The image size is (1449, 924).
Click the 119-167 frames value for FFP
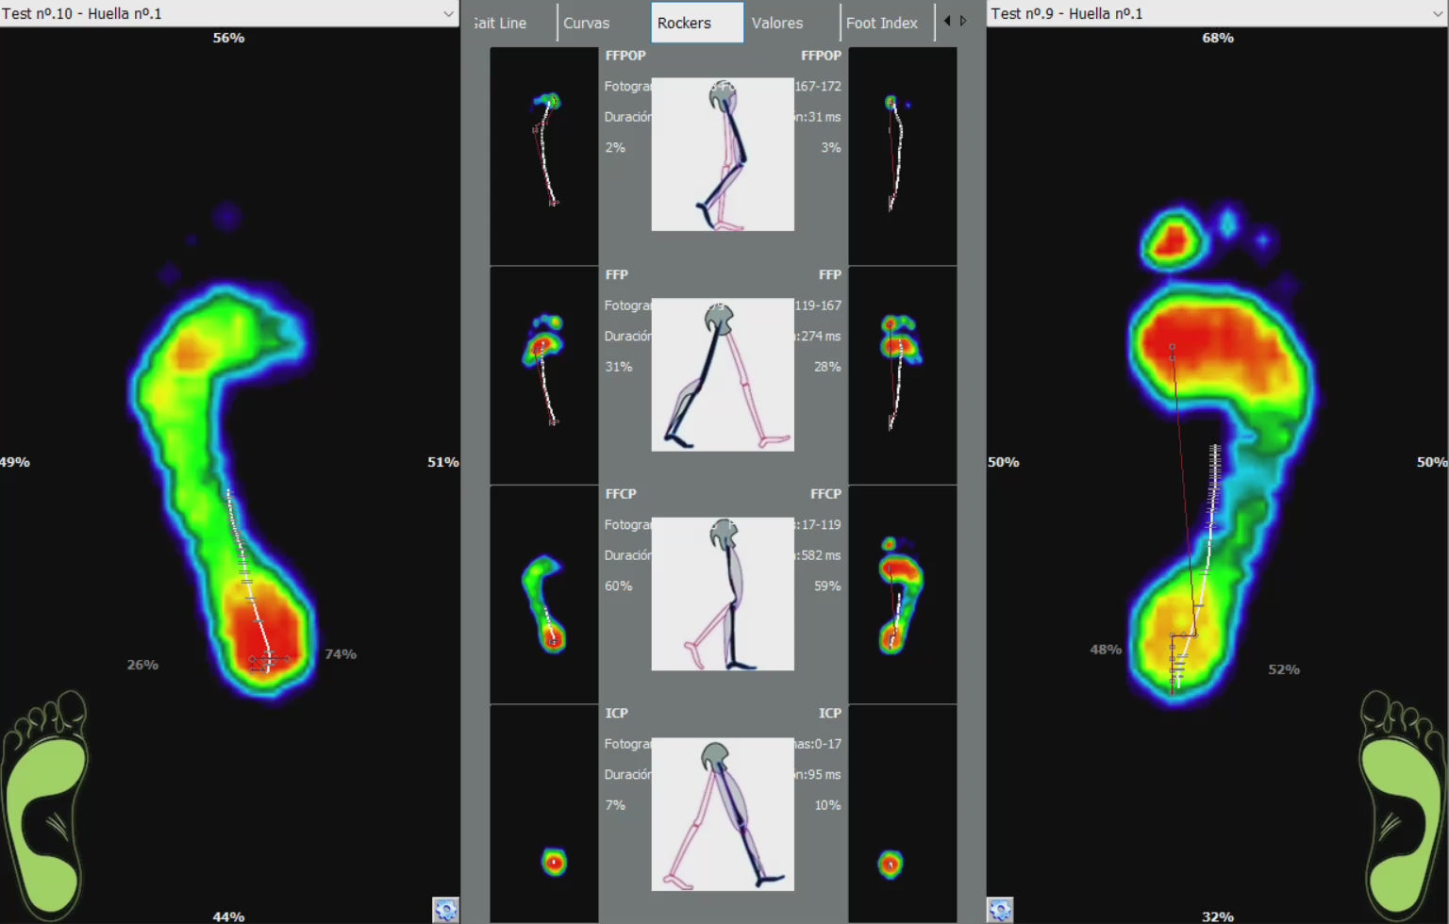point(818,305)
